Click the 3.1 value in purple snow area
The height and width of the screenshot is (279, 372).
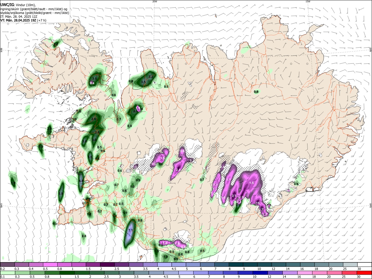click(x=234, y=196)
